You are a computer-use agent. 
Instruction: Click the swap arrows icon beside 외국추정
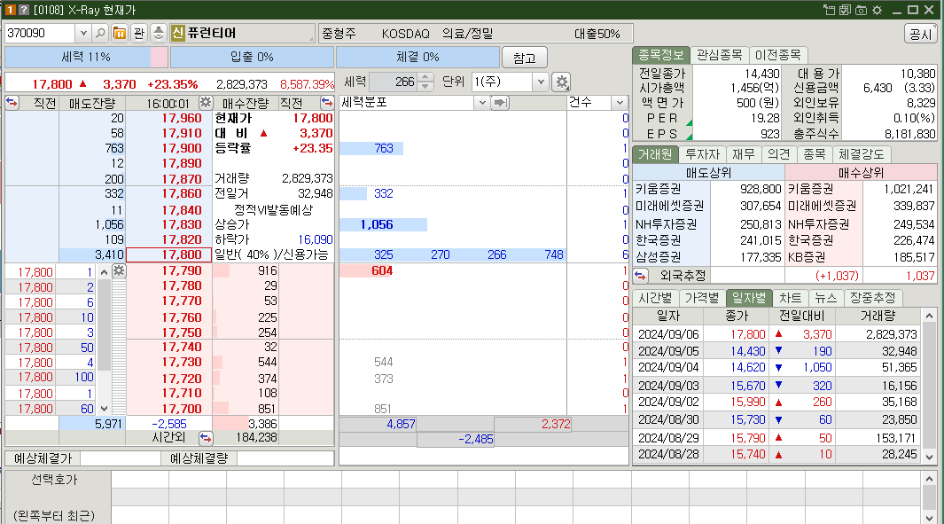point(640,276)
